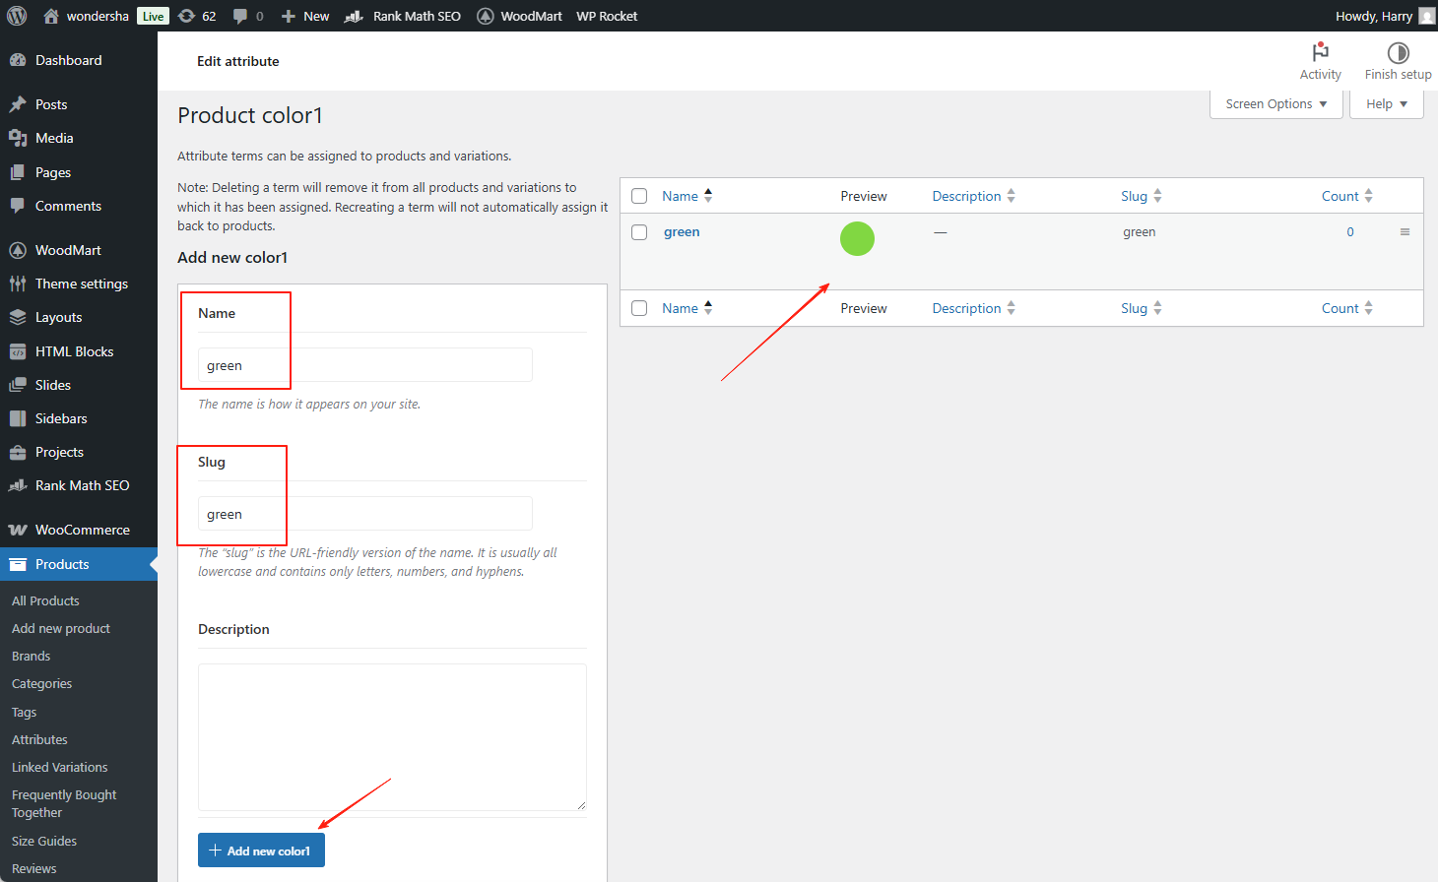
Task: Expand the Screen Options dropdown
Action: pos(1275,103)
